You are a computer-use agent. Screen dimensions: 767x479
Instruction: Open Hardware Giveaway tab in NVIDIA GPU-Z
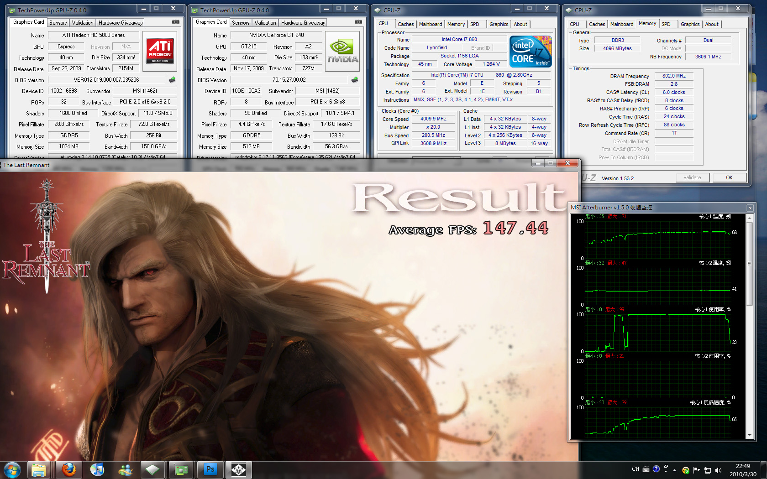tap(303, 22)
